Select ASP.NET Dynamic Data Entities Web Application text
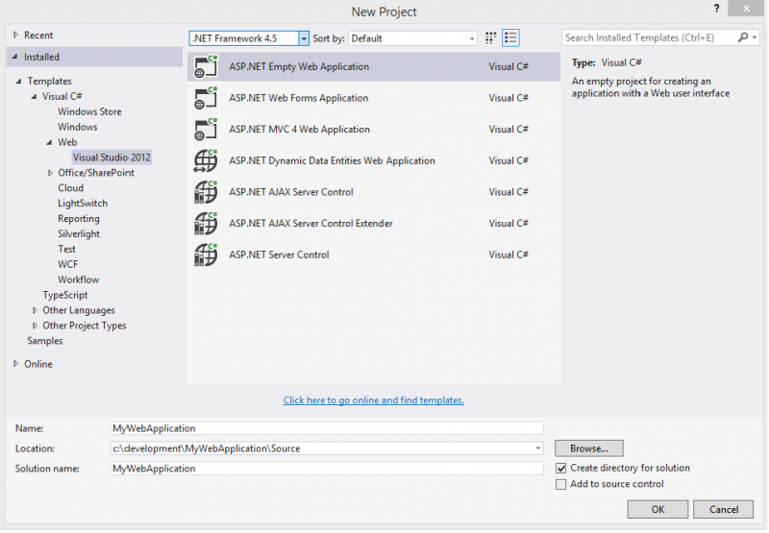The image size is (769, 533). tap(332, 160)
